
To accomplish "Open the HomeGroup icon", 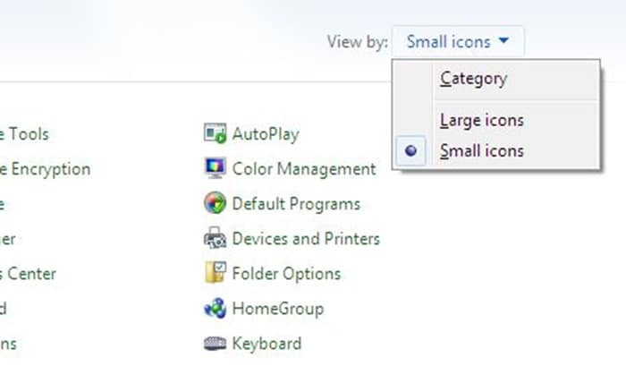I will (216, 308).
